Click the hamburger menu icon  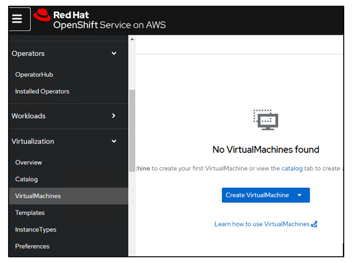click(17, 19)
